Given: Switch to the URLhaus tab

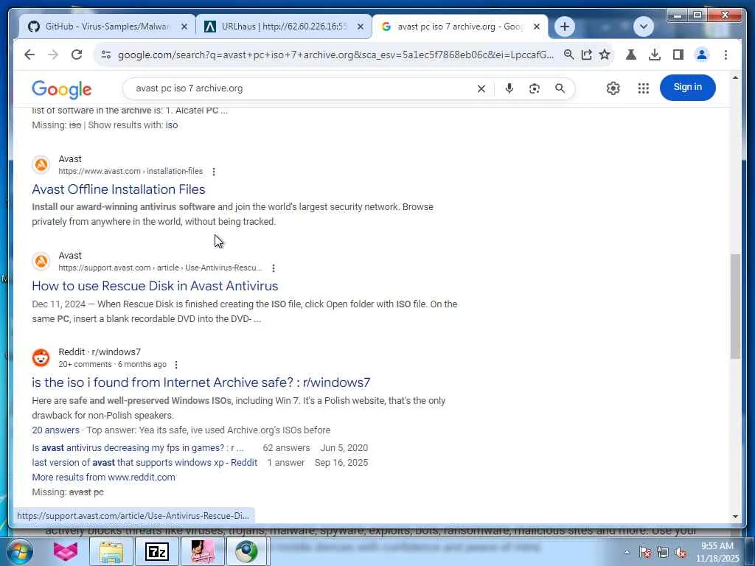Looking at the screenshot, I should (284, 27).
